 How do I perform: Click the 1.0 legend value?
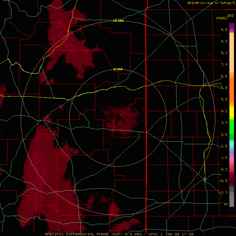[224, 158]
